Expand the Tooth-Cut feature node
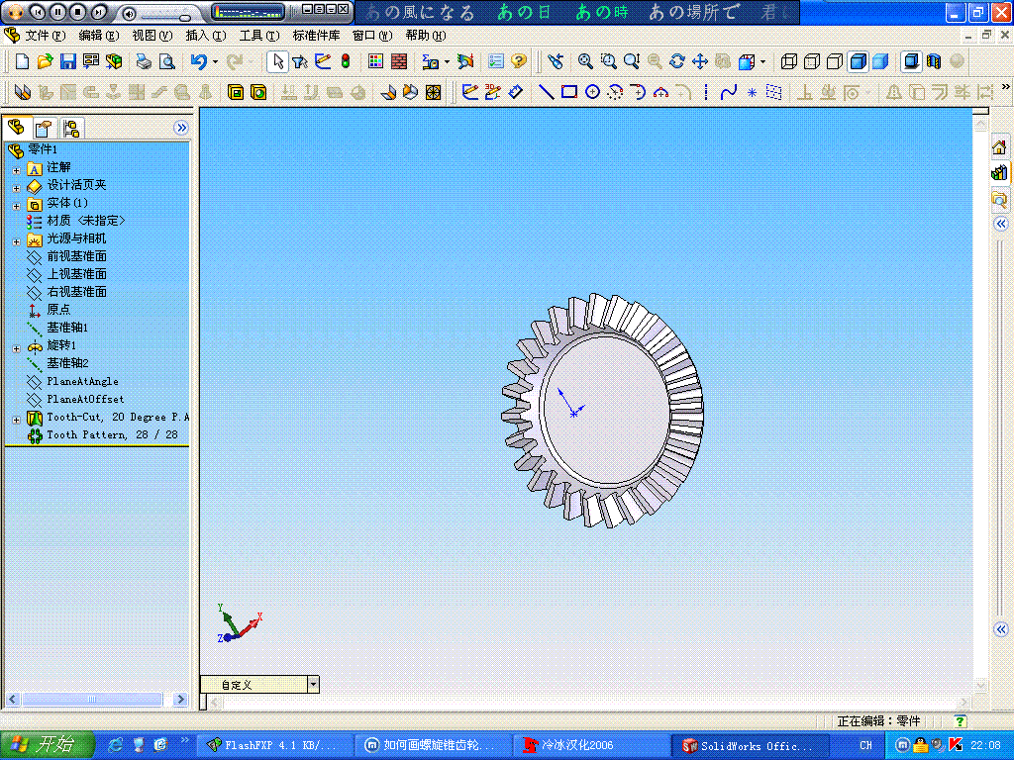Screen dimensions: 1014x760 click(17, 420)
